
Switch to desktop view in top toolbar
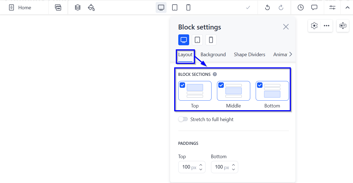click(161, 8)
